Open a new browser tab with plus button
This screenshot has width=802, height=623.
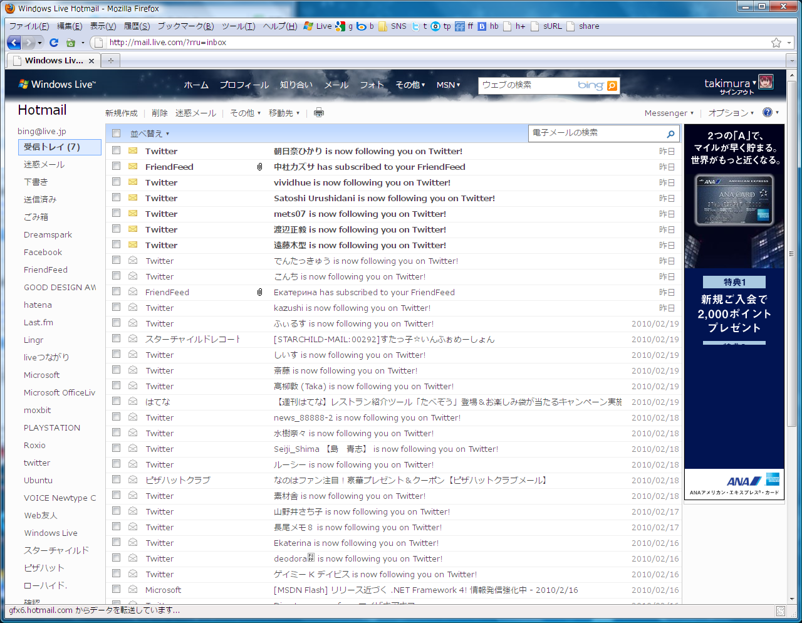(111, 61)
